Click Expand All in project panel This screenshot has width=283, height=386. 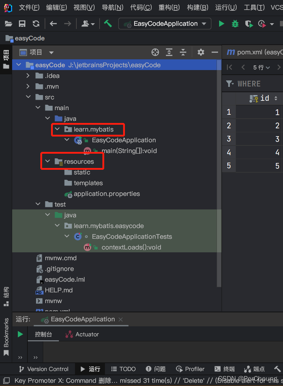[x=169, y=52]
